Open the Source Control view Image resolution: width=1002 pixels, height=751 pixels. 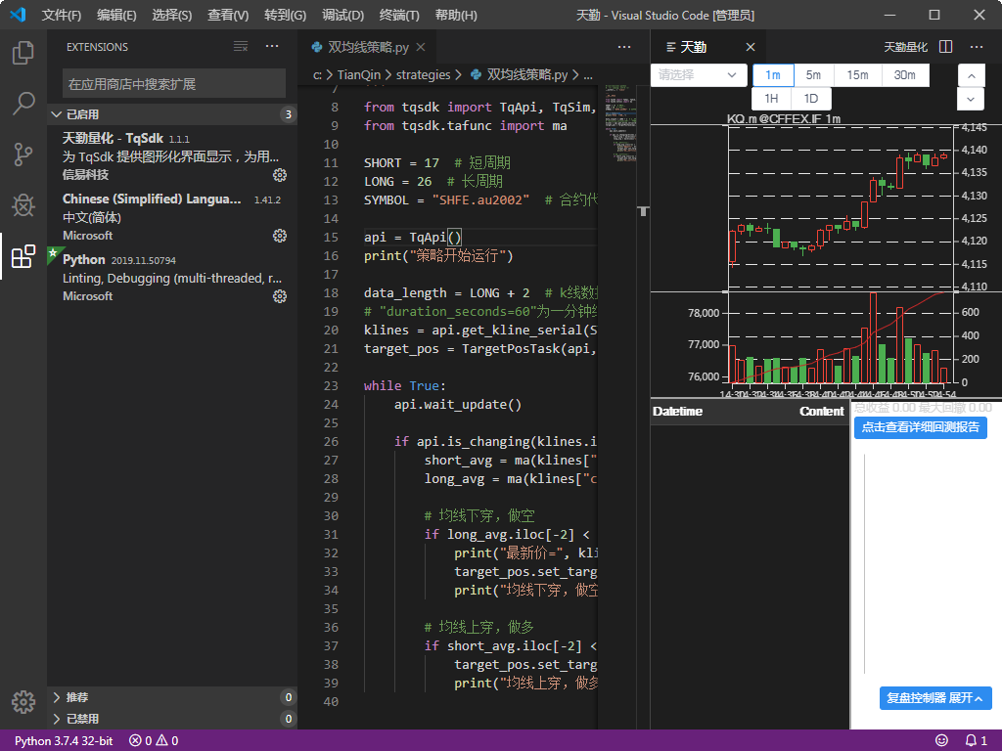coord(23,154)
